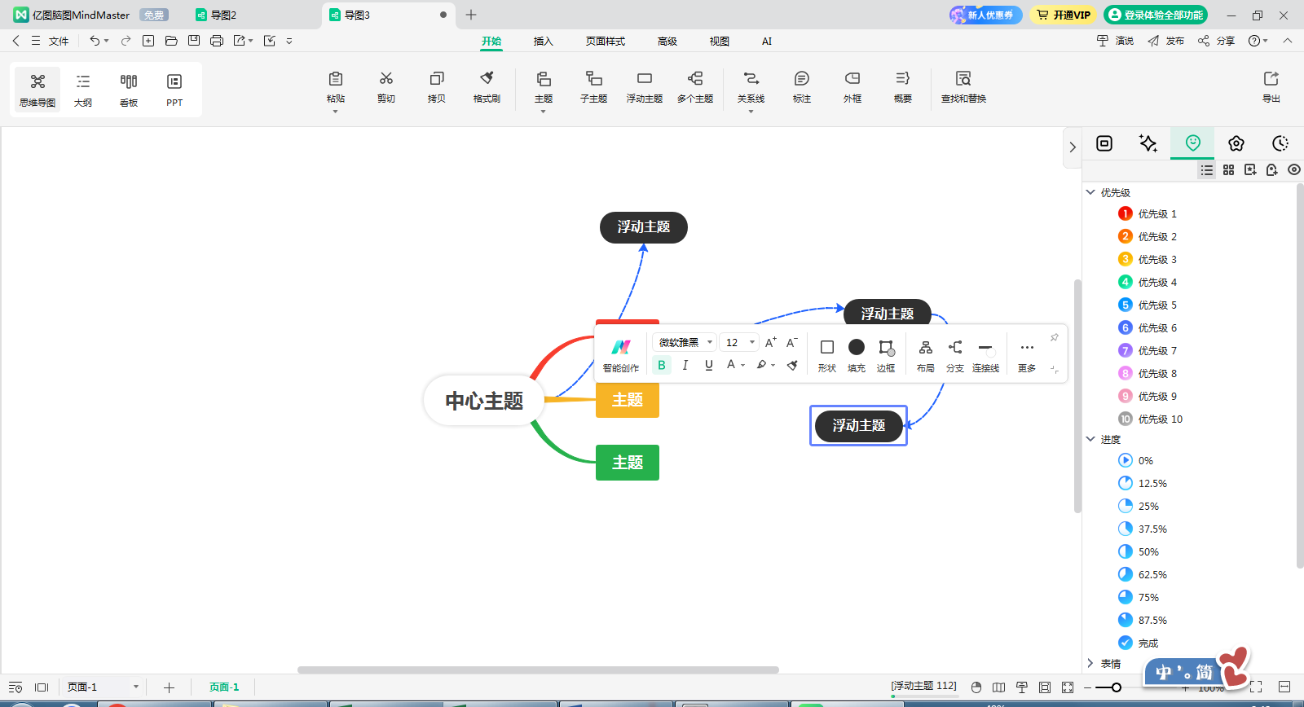Open the 视图 ribbon tab

719,41
